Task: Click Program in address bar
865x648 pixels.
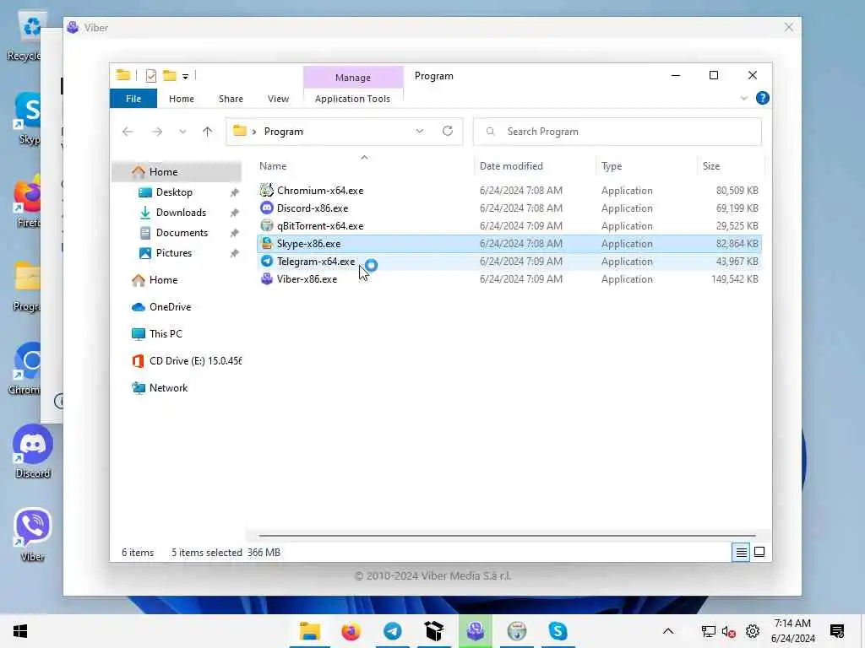Action: pyautogui.click(x=284, y=132)
